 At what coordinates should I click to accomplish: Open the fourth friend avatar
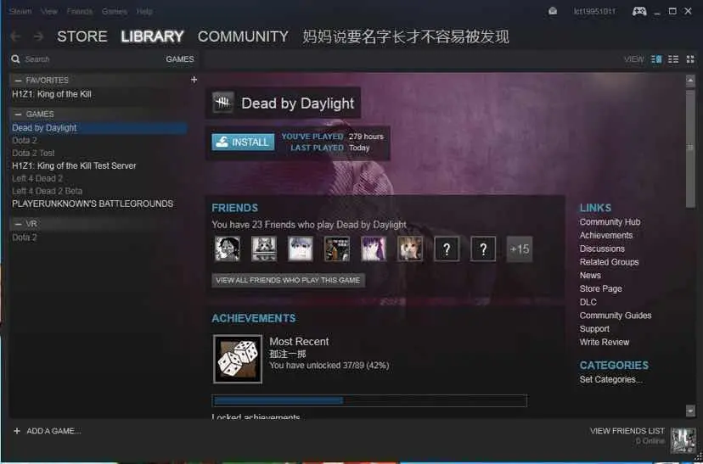pyautogui.click(x=337, y=249)
